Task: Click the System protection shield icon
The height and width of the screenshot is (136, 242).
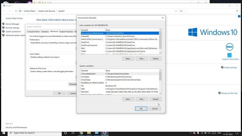Action: pyautogui.click(x=3, y=31)
